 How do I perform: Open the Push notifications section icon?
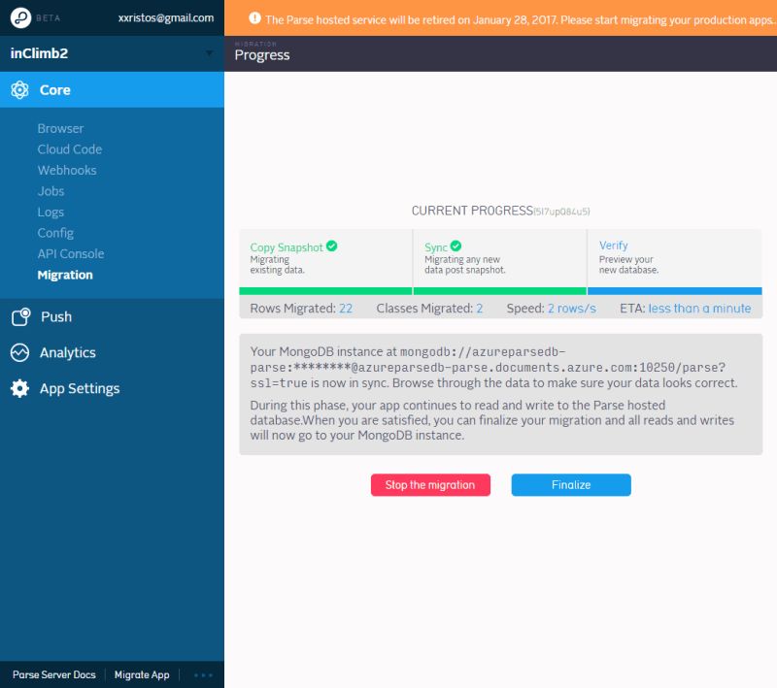[x=19, y=316]
